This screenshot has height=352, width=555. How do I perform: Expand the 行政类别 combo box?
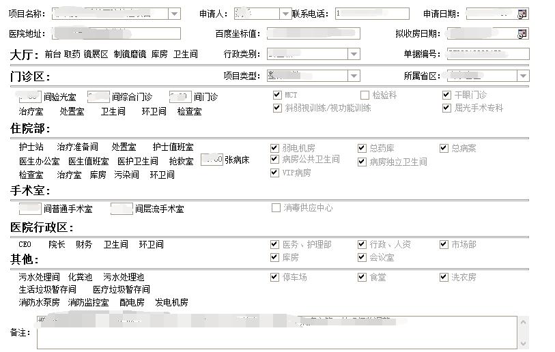354,54
